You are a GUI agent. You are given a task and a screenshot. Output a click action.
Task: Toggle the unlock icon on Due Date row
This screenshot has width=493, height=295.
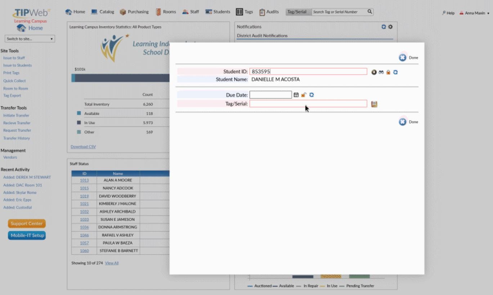click(304, 95)
